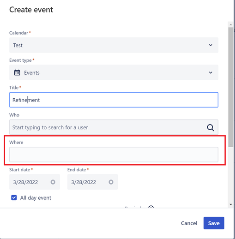235x239 pixels.
Task: Click the Calendar field label
Action: pos(18,33)
